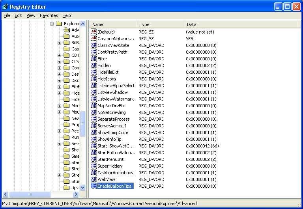Viewport: 303px width, 209px height.
Task: Click the Run key folder icon
Action: [66, 137]
